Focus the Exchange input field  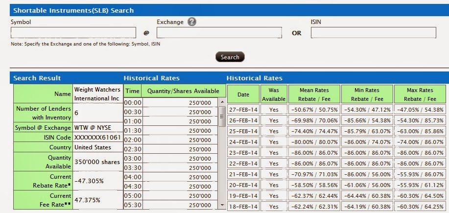(219, 33)
